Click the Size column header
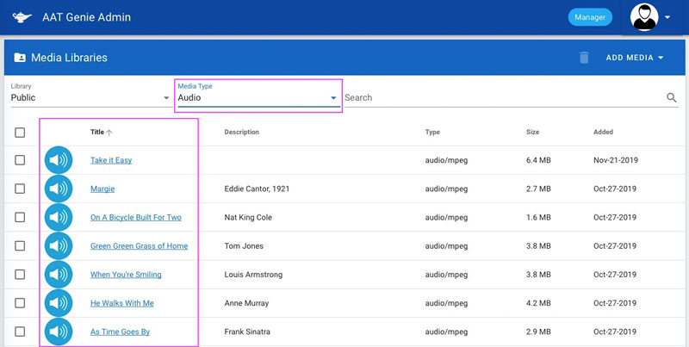 point(533,133)
